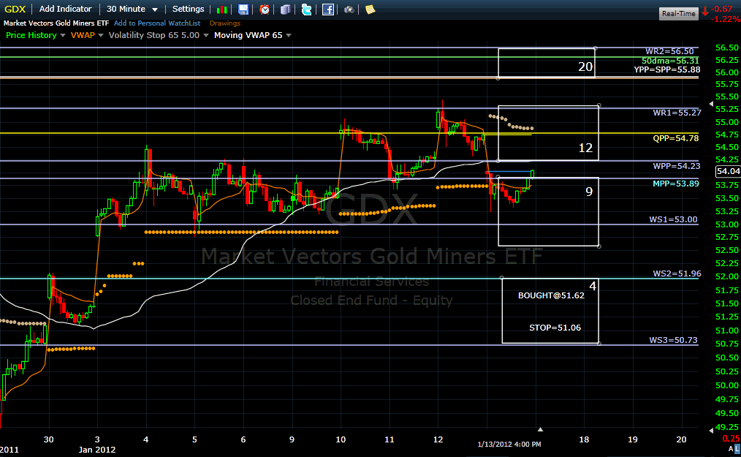Click the Jan 2012 label on the date axis
The image size is (741, 457).
tap(97, 450)
